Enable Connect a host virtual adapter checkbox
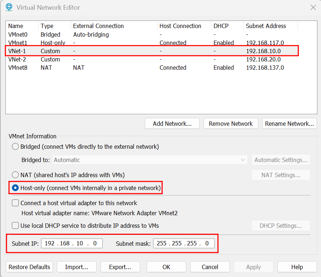 [15, 203]
